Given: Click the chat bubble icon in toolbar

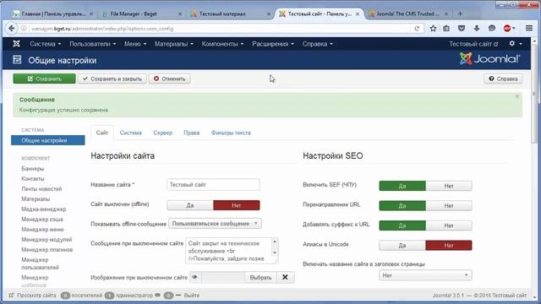Looking at the screenshot, I should tap(492, 29).
